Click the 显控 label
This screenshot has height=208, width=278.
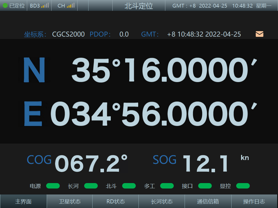pos(225,186)
